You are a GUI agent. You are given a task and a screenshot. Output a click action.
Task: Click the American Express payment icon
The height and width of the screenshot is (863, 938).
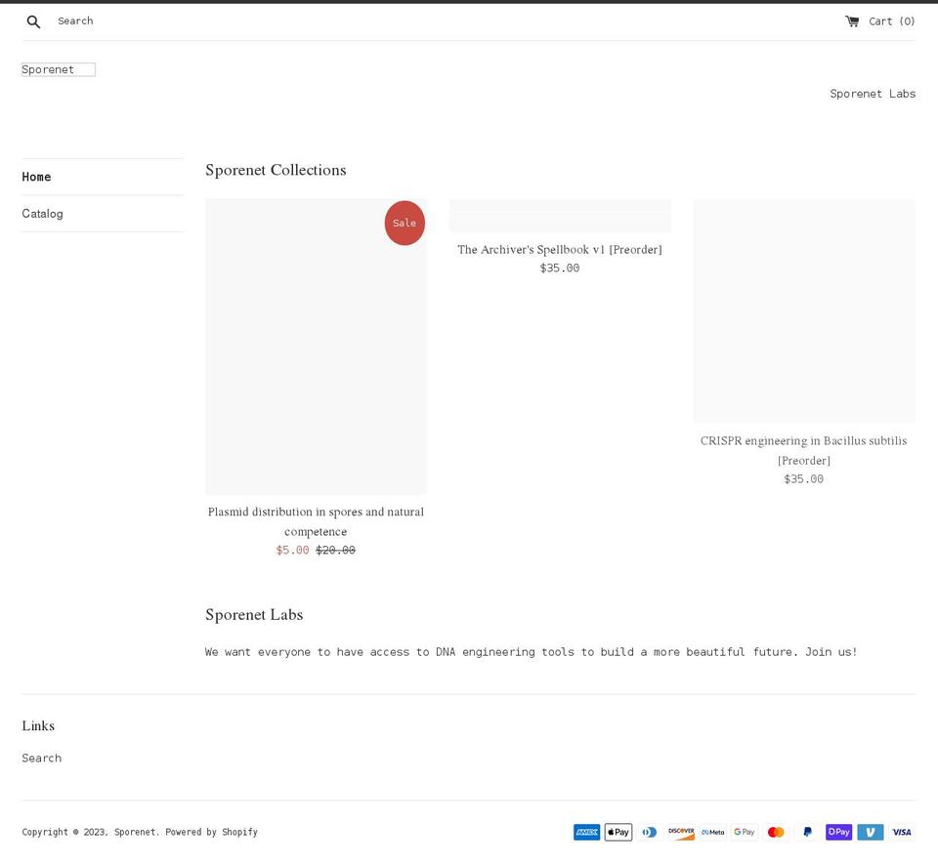(x=586, y=832)
